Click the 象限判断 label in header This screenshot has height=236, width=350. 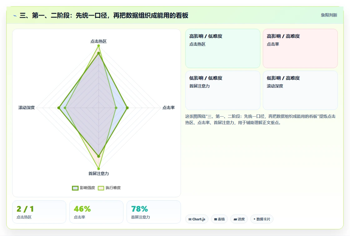[x=329, y=15]
